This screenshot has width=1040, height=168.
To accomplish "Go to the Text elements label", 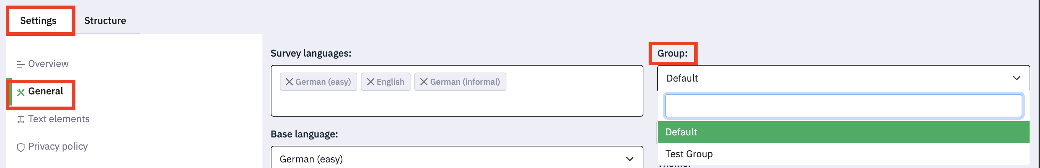I will click(x=59, y=119).
